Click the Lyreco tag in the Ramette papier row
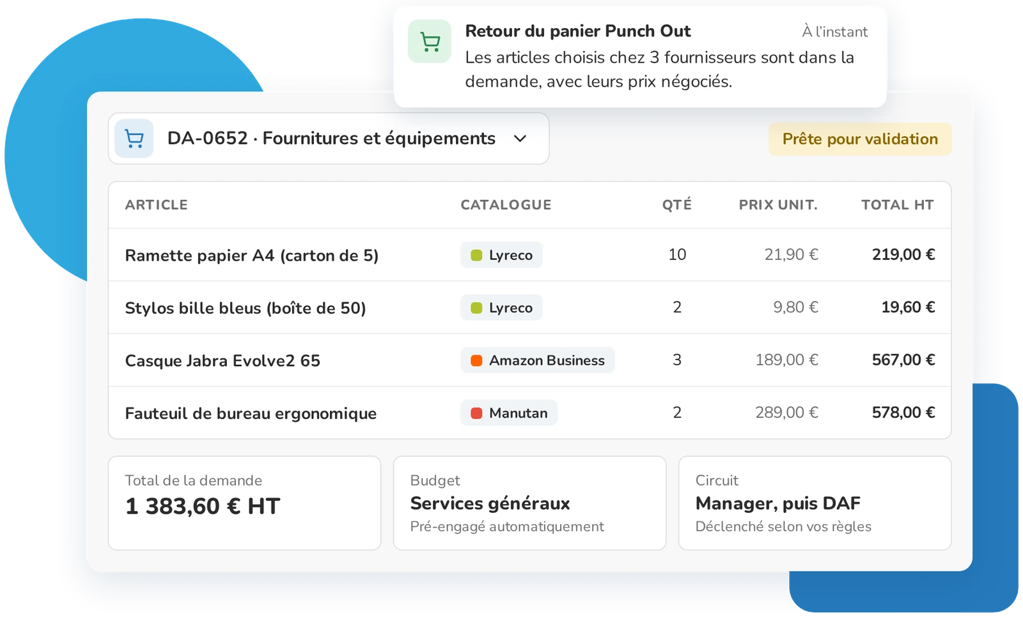 click(x=501, y=255)
